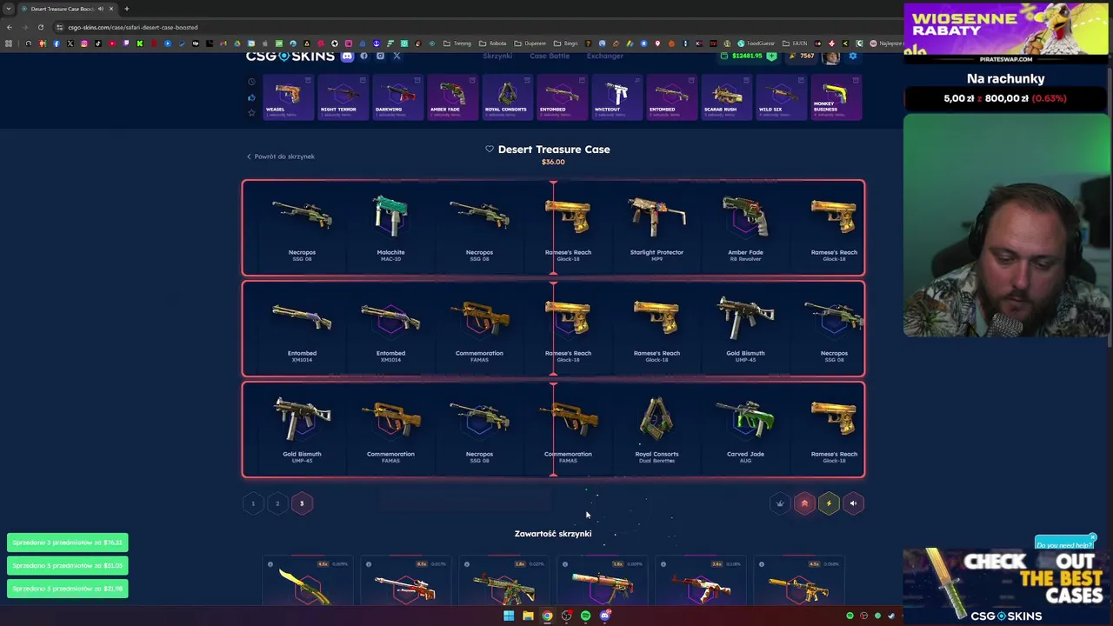Select 1 case to open
Screen dimensions: 1113x626
(253, 503)
